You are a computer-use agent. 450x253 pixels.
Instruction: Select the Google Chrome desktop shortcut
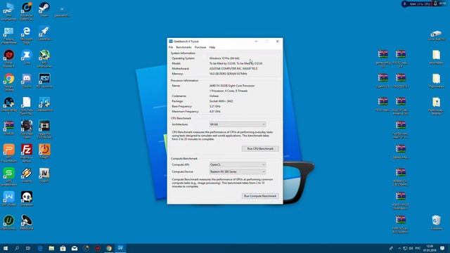(x=8, y=82)
